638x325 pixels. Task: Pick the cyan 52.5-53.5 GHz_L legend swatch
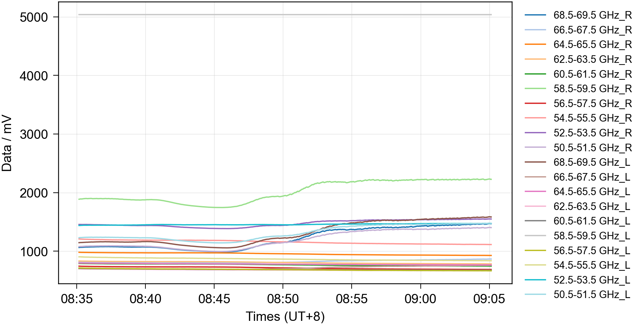point(535,280)
